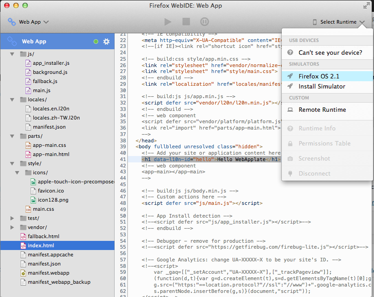Image resolution: width=374 pixels, height=297 pixels.
Task: Open locales.zh-TW.l20n file
Action: [56, 118]
